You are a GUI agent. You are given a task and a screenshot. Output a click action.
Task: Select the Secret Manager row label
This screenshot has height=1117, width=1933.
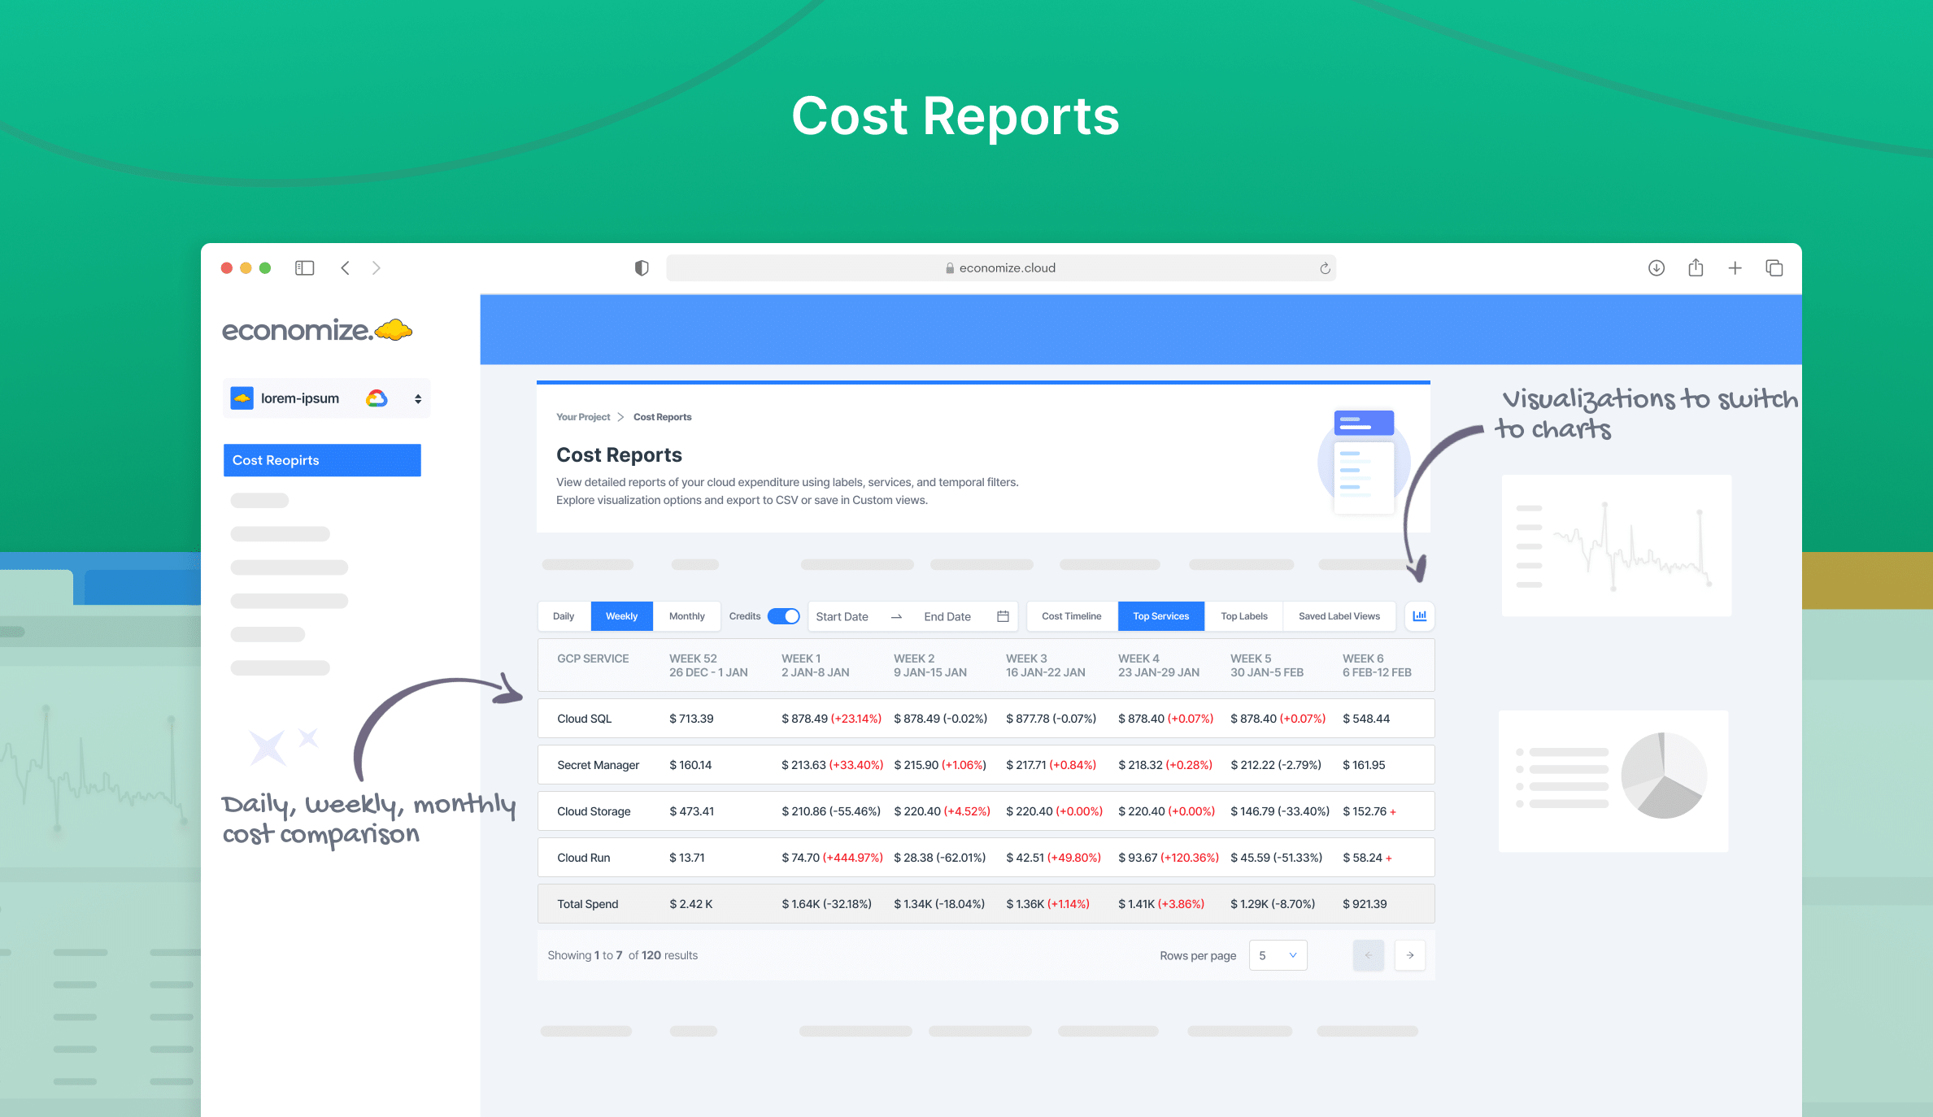(x=598, y=765)
